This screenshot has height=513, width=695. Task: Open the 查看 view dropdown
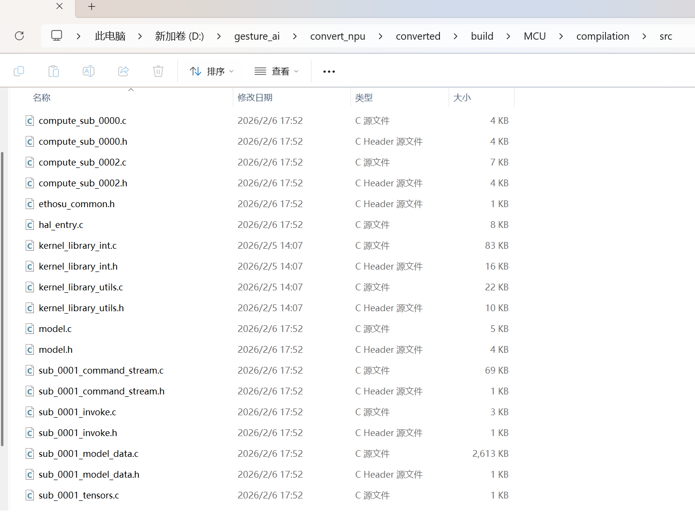277,71
